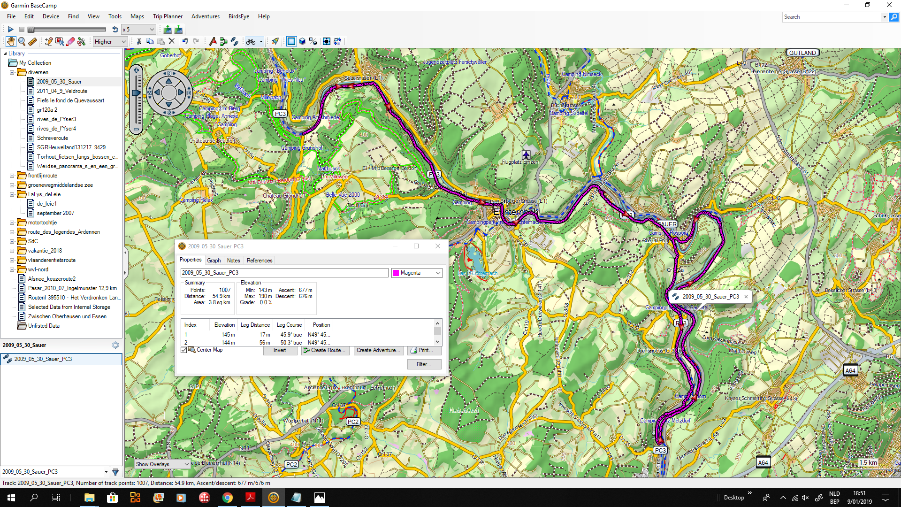
Task: Collapse the Library tree root
Action: coord(5,54)
